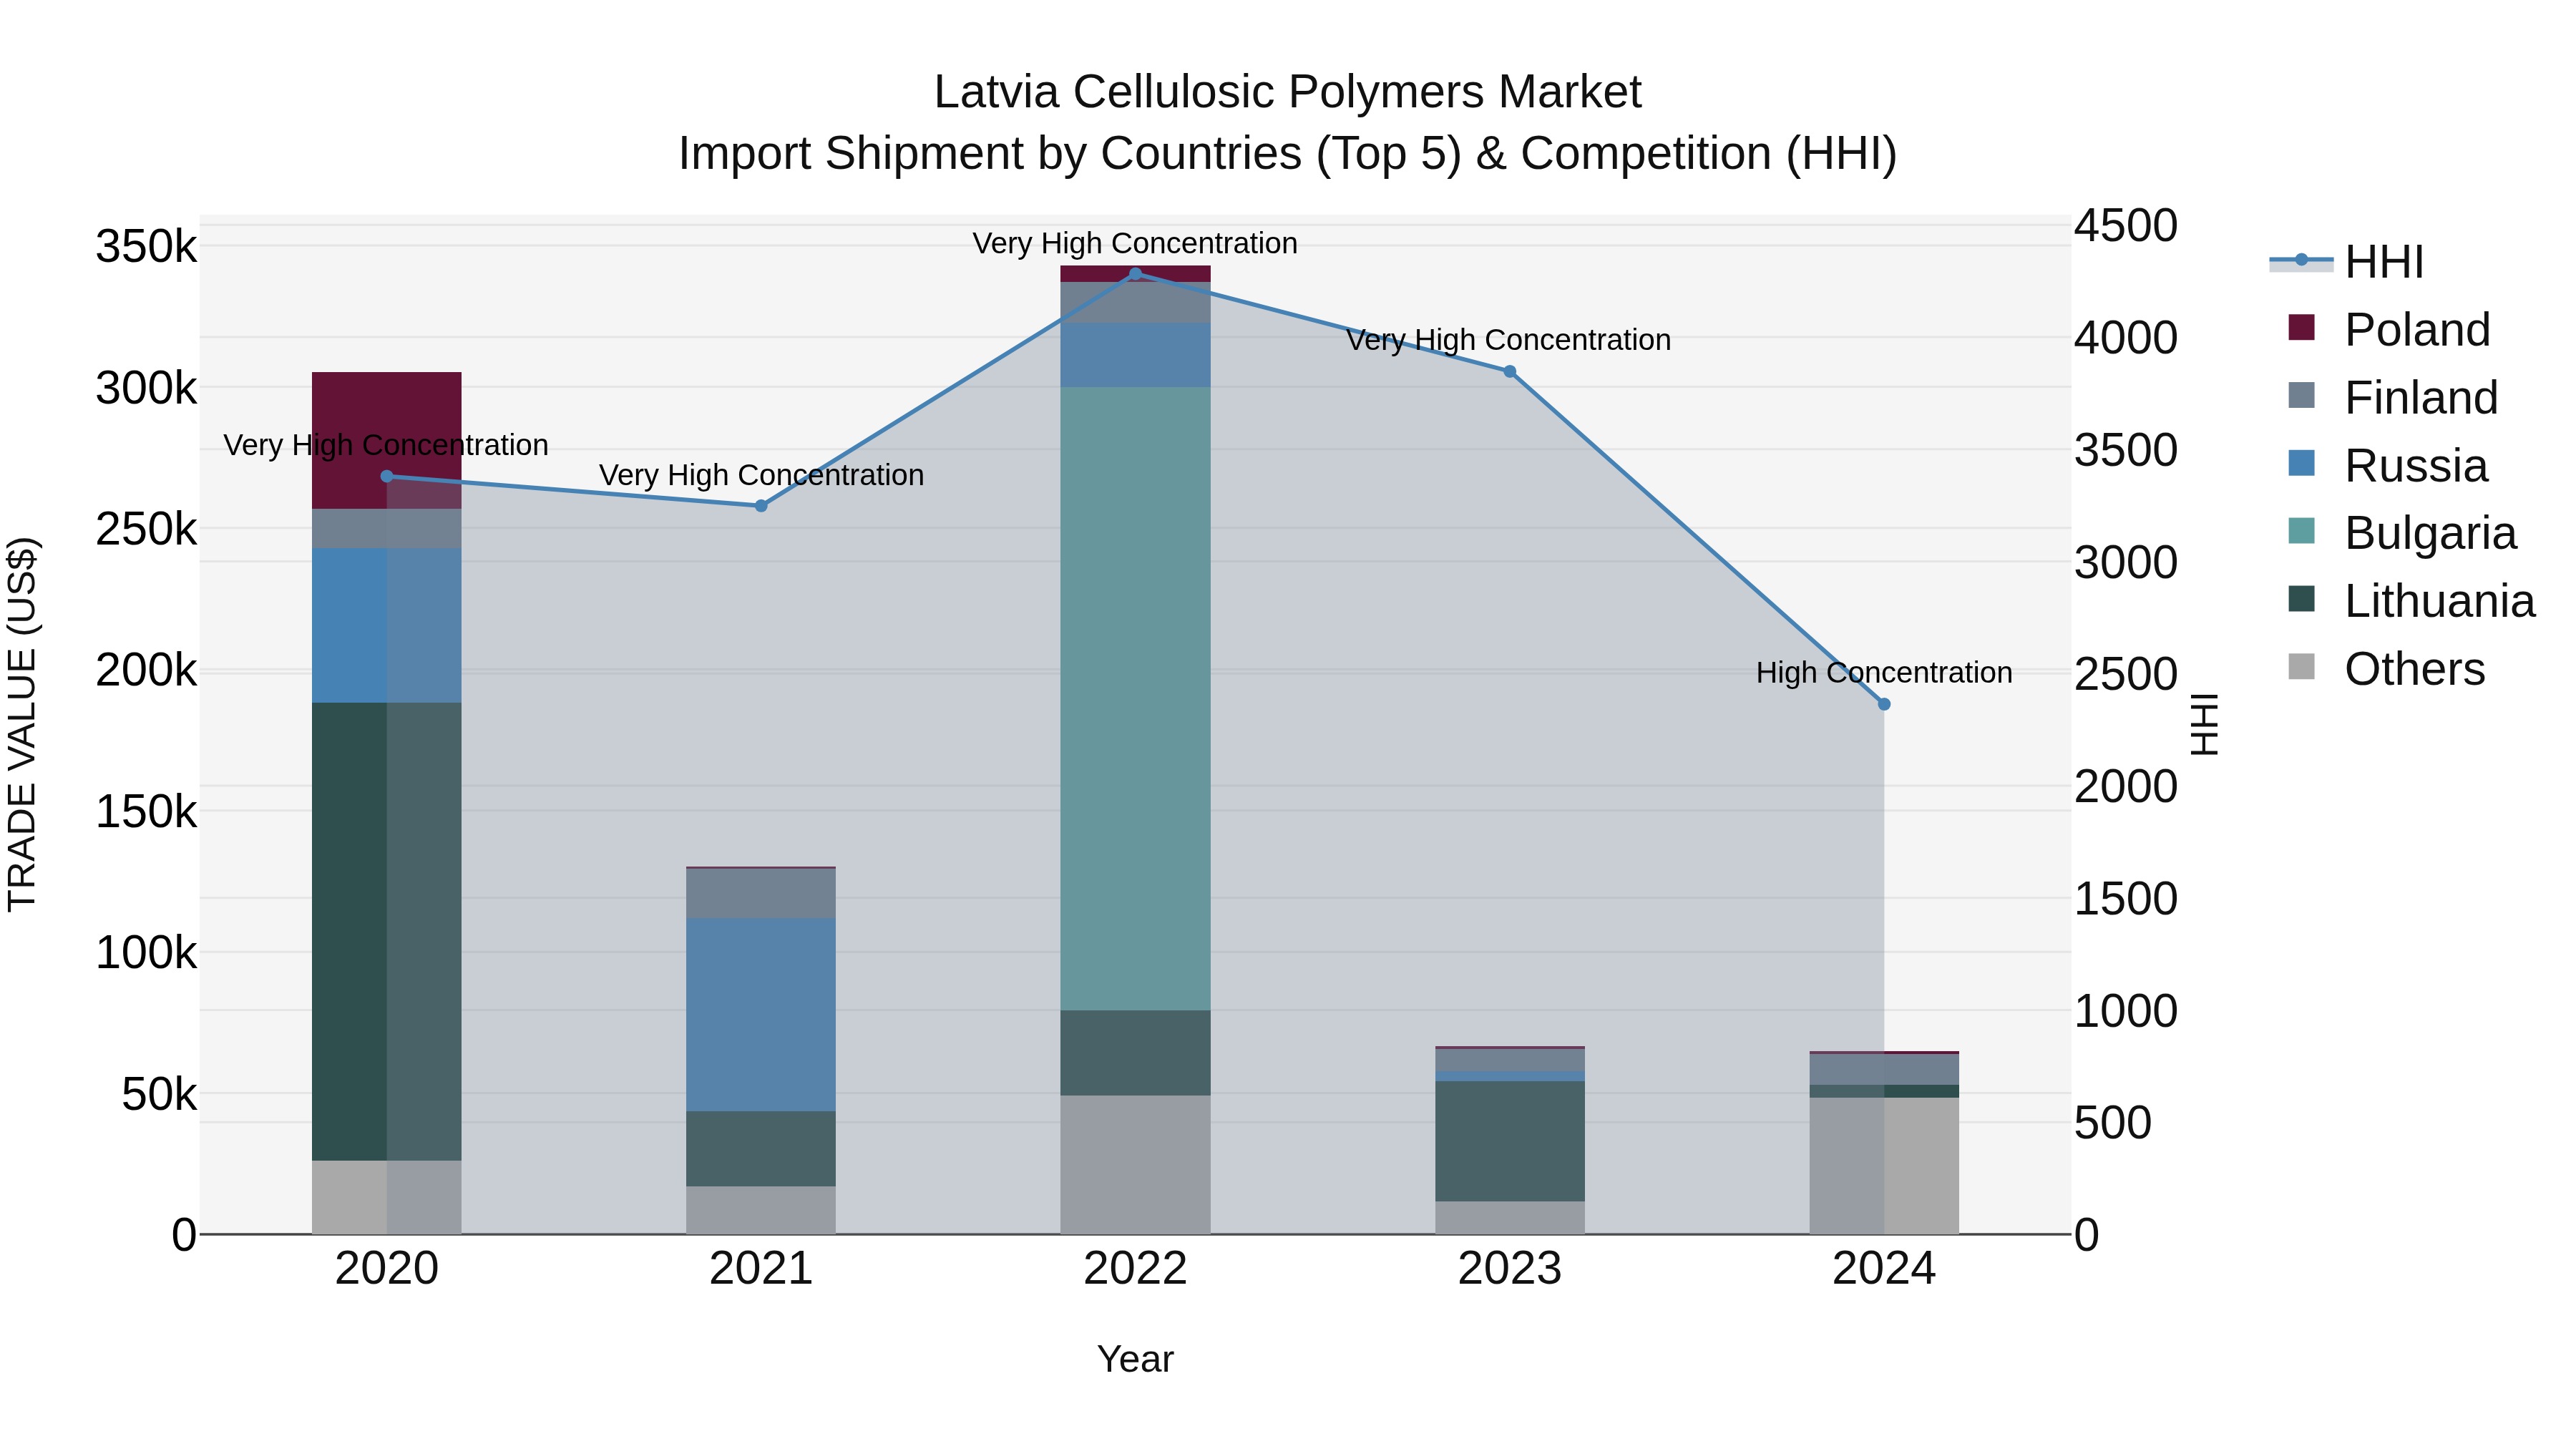Click the 2021 x-axis label
2576x1449 pixels.
tap(761, 1269)
